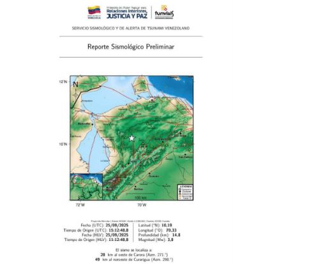Click the '100 km' scale bar on the map
Image resolution: width=316 pixels, height=264 pixels.
point(140,196)
